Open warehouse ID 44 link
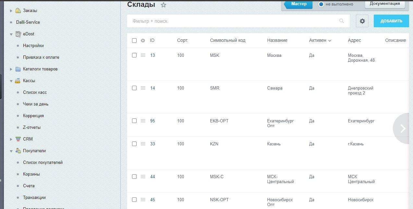Viewport: 413px width, 209px height. (x=152, y=177)
